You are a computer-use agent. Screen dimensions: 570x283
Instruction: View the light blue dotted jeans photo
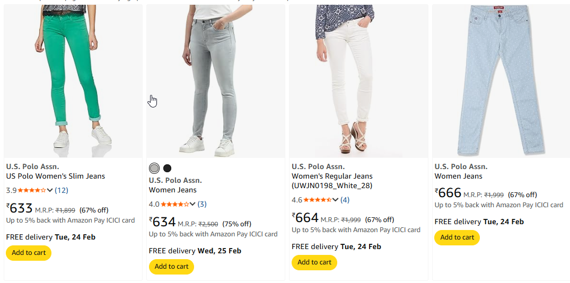pos(501,79)
